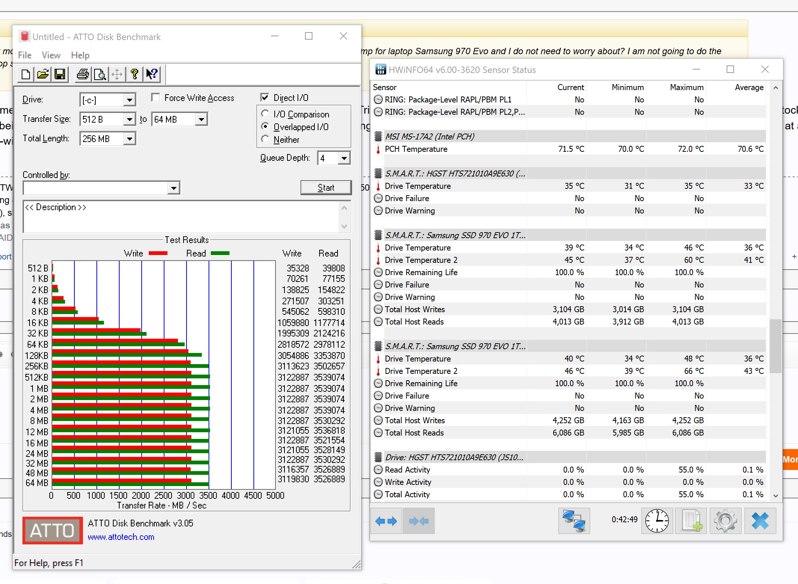Image resolution: width=798 pixels, height=584 pixels.
Task: Click the Print icon in ATTO toolbar
Action: point(83,74)
